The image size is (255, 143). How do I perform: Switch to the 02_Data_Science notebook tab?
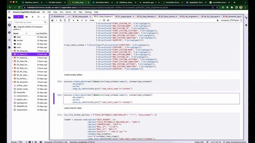click(x=168, y=17)
